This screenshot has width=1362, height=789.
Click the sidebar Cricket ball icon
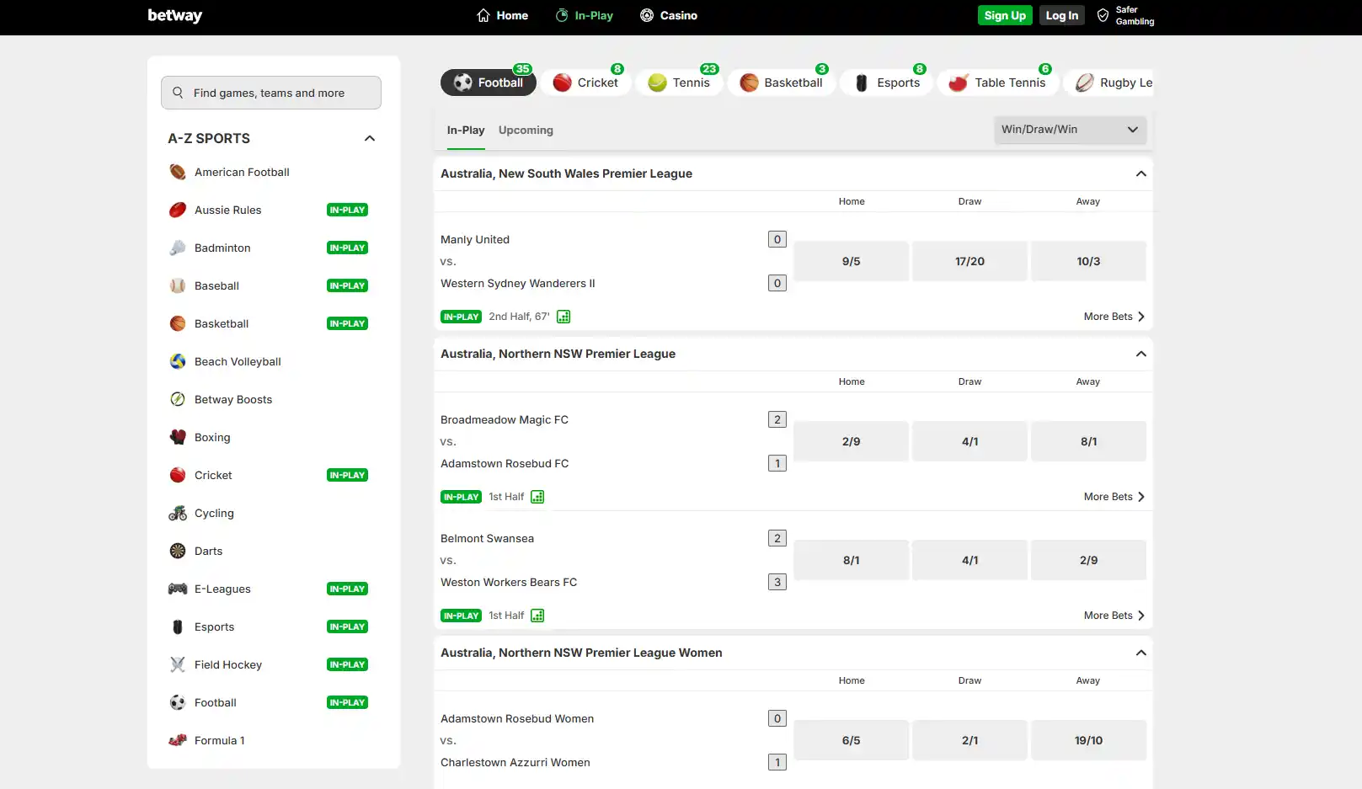pos(178,475)
